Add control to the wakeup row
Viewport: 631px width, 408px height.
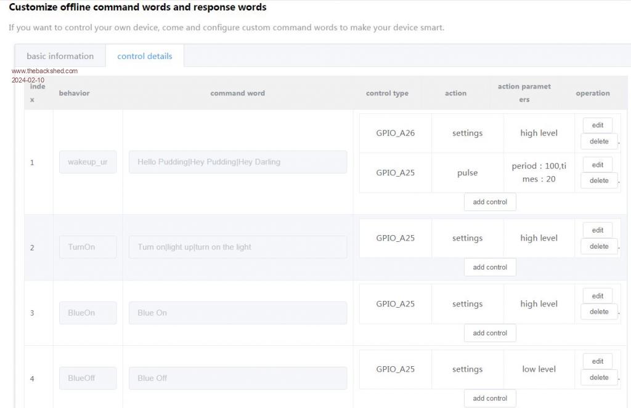pyautogui.click(x=490, y=202)
